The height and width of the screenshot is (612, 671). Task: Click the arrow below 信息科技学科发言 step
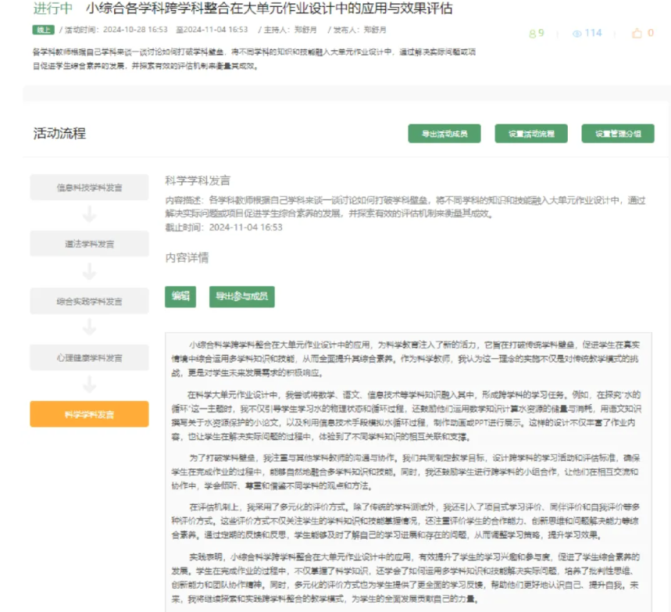point(89,214)
